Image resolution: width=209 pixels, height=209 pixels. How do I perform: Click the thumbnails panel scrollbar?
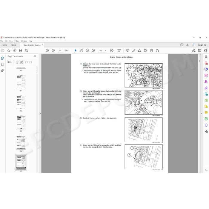coord(37,72)
